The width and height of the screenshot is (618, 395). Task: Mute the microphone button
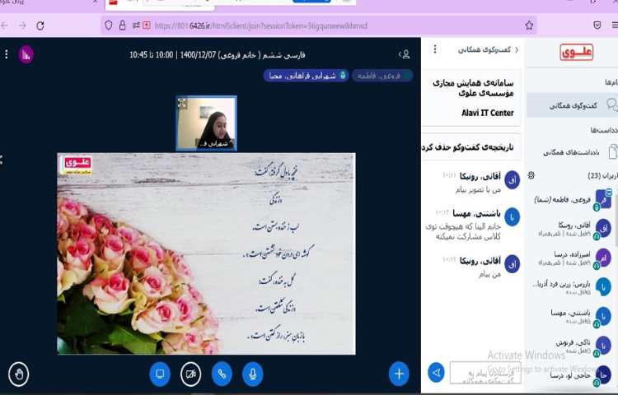tap(252, 374)
